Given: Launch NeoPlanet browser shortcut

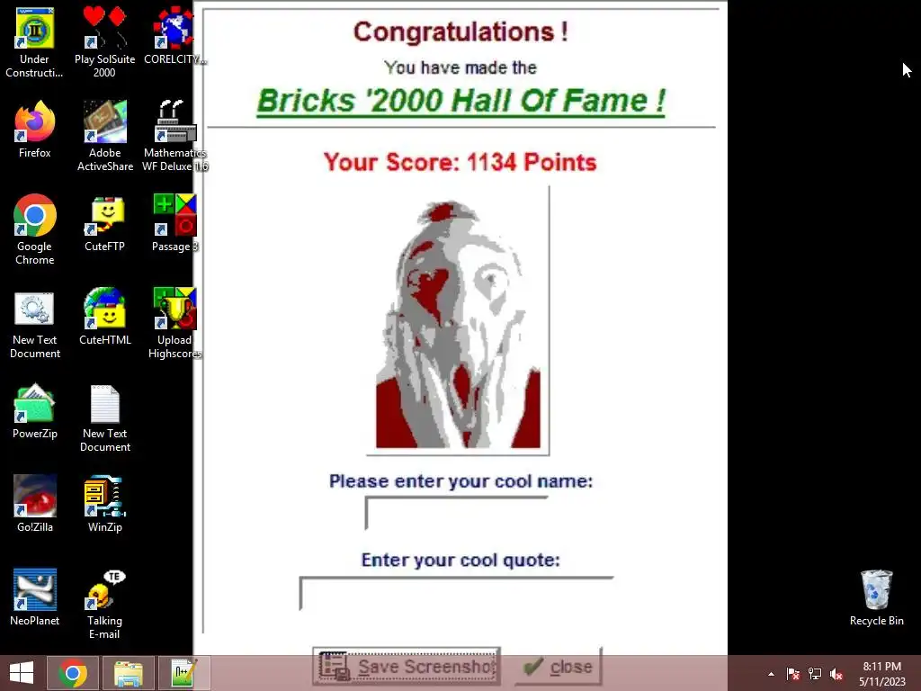Looking at the screenshot, I should point(35,598).
